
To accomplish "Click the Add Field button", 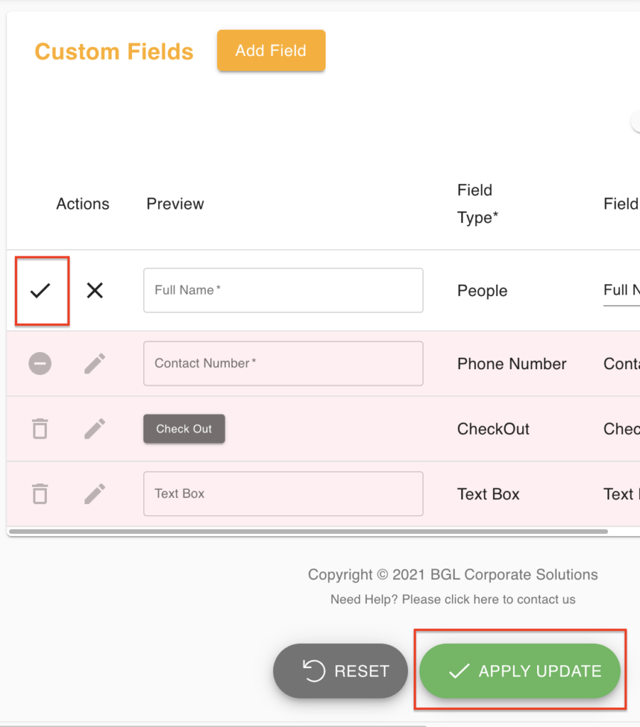I will pos(270,50).
